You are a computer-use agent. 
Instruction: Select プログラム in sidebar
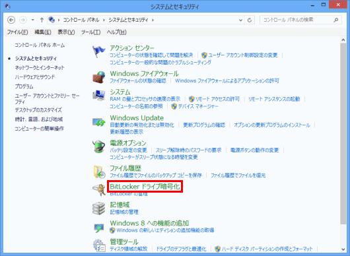click(x=24, y=86)
